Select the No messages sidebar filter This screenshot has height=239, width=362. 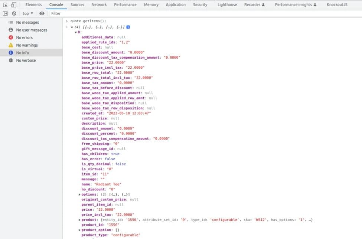(32, 22)
